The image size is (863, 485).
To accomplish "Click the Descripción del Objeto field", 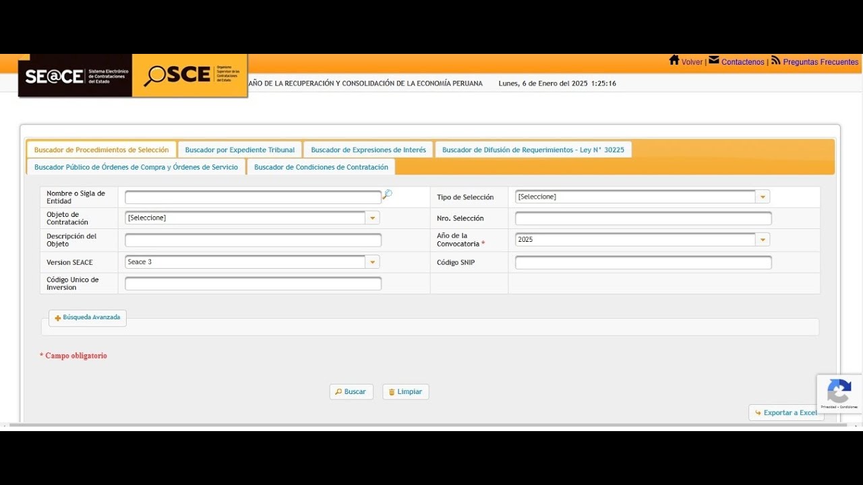I will coord(253,240).
